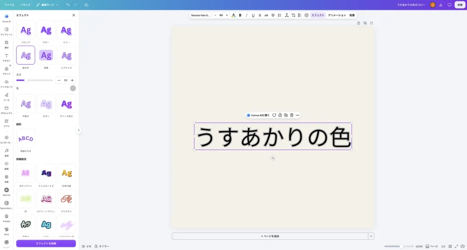467x250 pixels.
Task: Open the Slice app in the sidebar
Action: point(6,231)
